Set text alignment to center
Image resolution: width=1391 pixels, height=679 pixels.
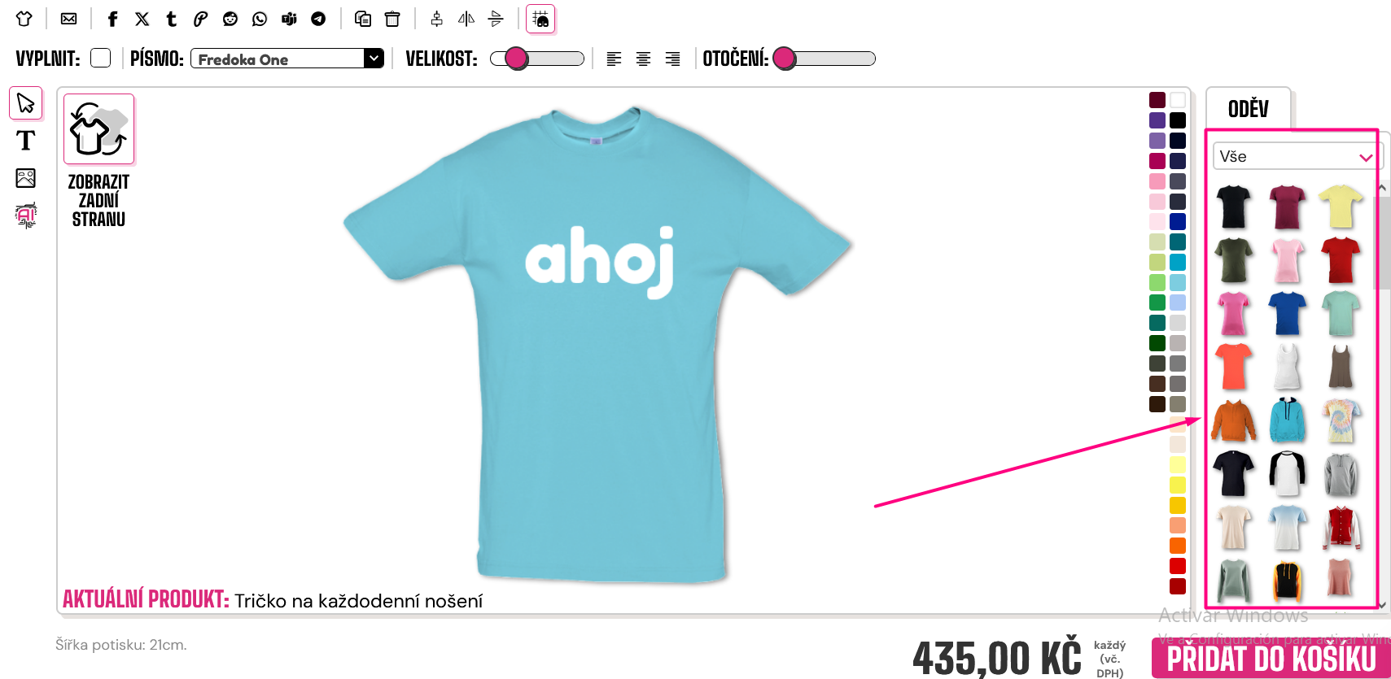pos(643,59)
